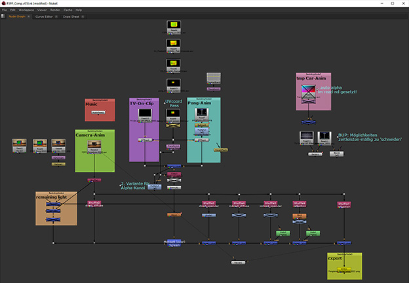The height and width of the screenshot is (283, 409).
Task: Select the Viewer1 node
Action: [237, 262]
